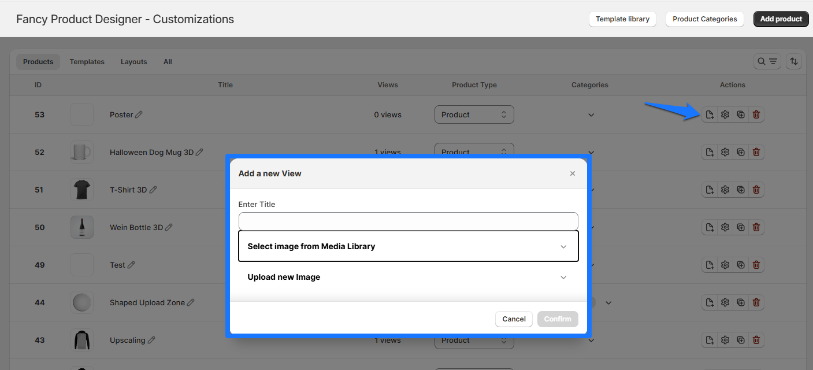Viewport: 813px width, 370px height.
Task: Click the wine bottle thumbnail
Action: coord(82,227)
